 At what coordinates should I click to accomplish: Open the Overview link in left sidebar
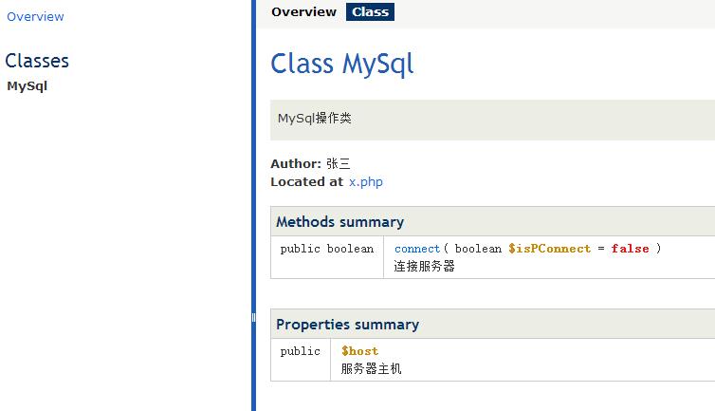pos(35,16)
